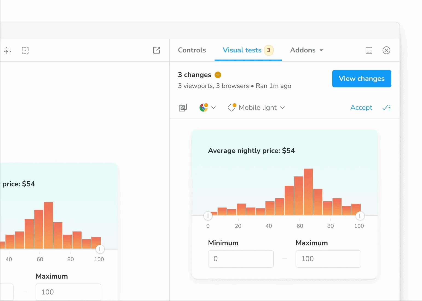Expand the Mobile light viewport dropdown

pos(283,108)
